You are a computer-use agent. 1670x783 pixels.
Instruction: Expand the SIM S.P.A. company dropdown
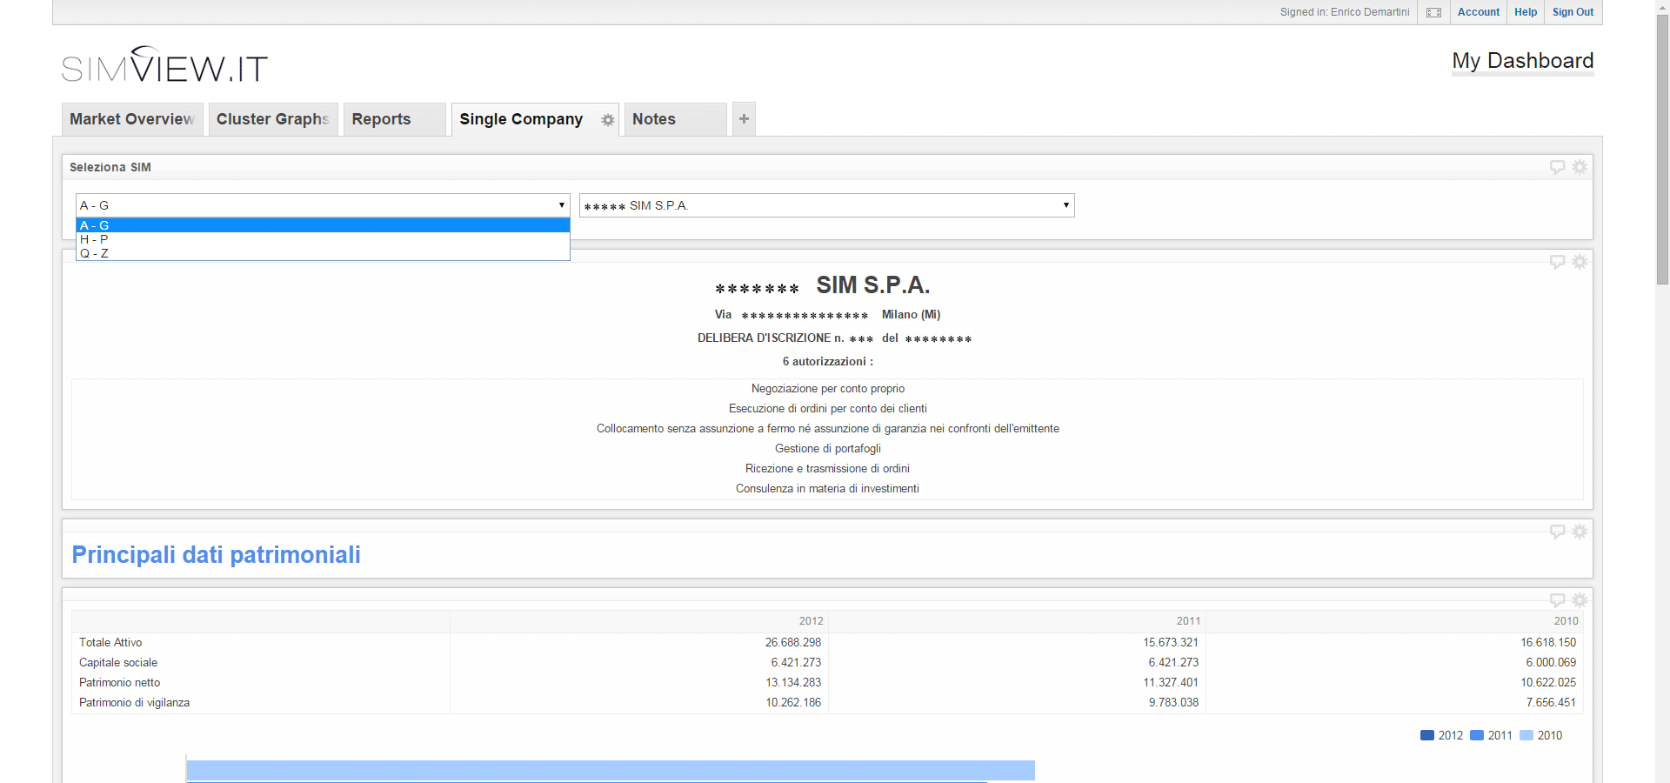coord(826,205)
